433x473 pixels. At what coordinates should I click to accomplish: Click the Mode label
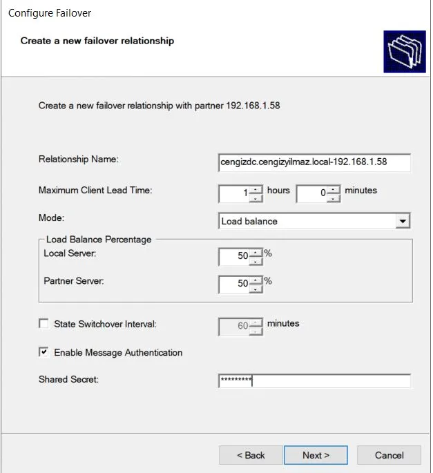pos(51,218)
